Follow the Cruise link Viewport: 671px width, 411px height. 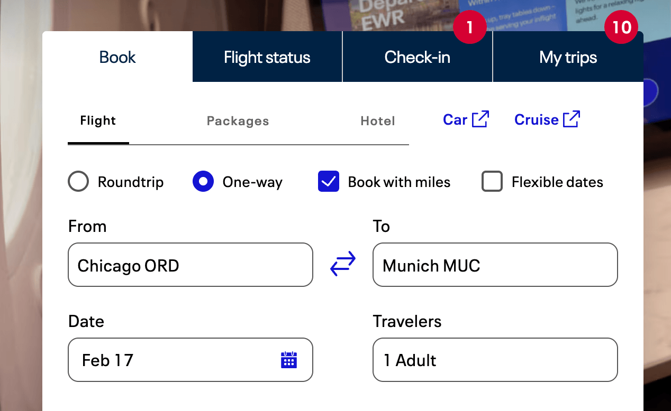(547, 119)
